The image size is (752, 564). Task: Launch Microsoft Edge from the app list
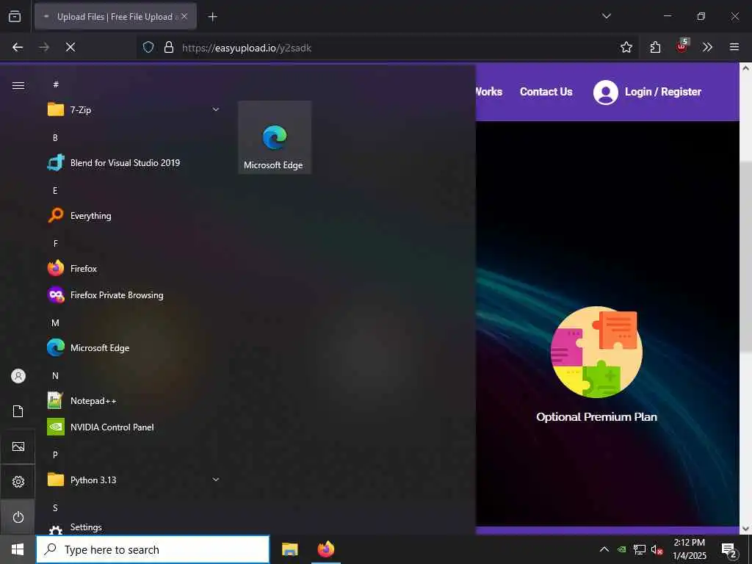tap(133, 347)
